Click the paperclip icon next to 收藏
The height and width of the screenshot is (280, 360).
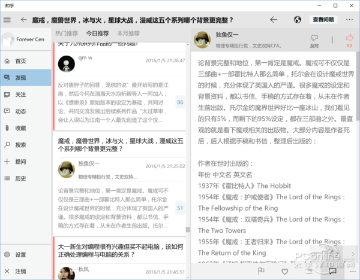coord(7,128)
